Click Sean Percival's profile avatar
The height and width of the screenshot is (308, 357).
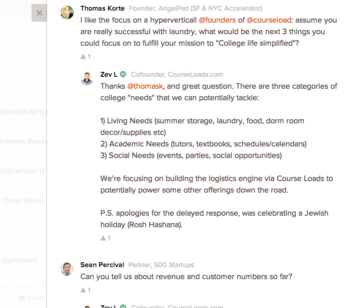click(x=67, y=269)
